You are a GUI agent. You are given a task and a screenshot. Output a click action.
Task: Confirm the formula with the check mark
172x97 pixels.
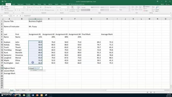17,16
